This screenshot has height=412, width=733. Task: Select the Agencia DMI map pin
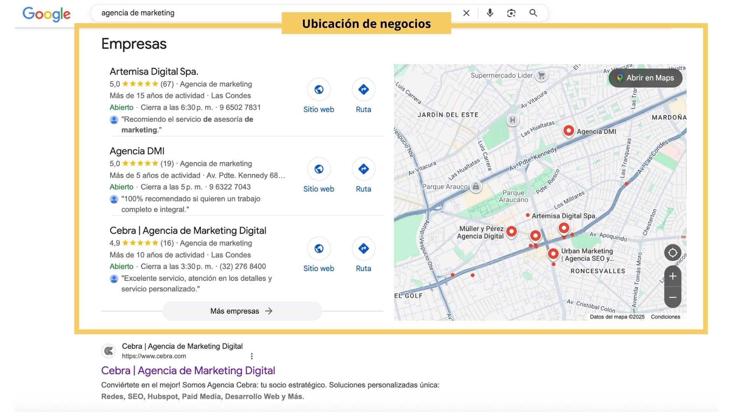pos(568,131)
